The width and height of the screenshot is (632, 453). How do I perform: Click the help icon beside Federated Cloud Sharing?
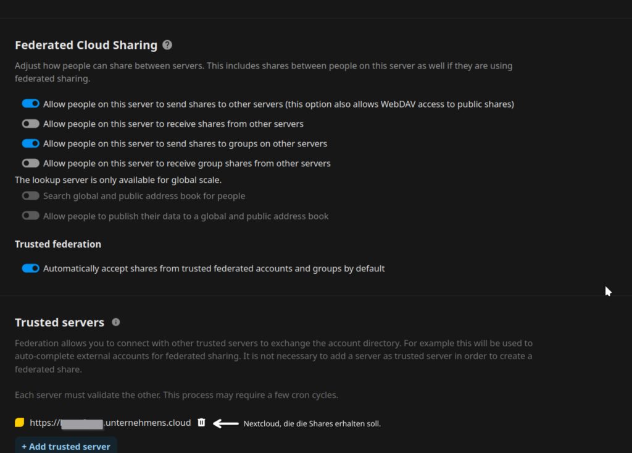click(167, 45)
